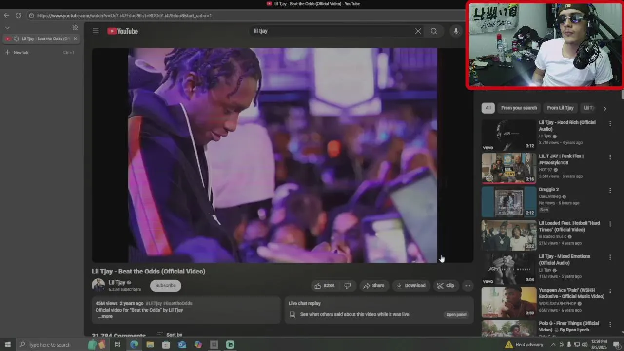Subscribe to the Lil Tjay channel
The image size is (624, 351).
coord(166,286)
